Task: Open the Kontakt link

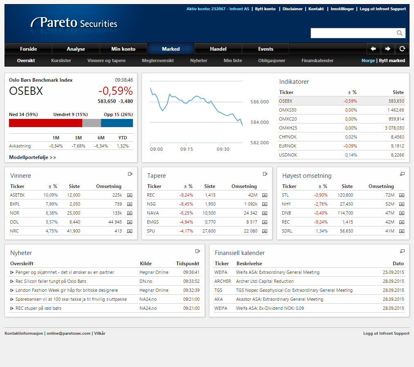Action: [x=316, y=9]
